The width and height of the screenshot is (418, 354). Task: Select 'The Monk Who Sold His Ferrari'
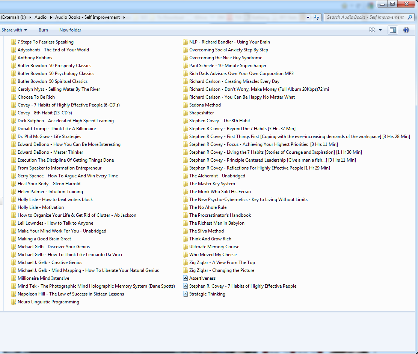pos(220,192)
